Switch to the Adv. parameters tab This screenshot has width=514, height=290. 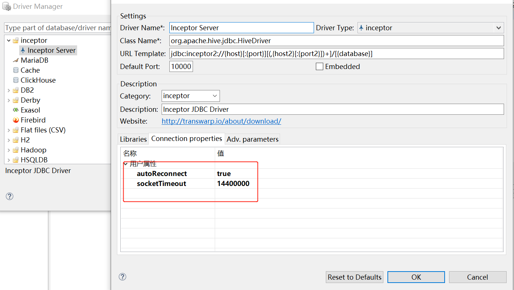(x=252, y=139)
